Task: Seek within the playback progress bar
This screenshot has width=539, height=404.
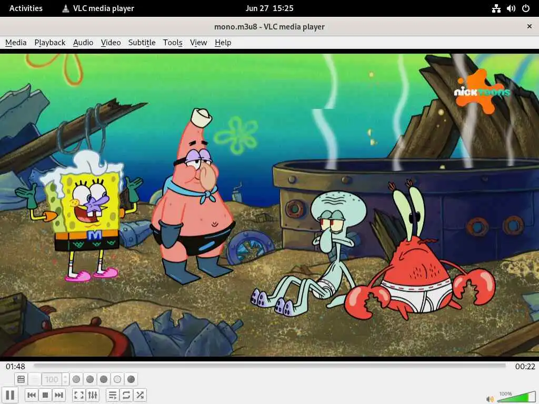Action: tap(270, 366)
